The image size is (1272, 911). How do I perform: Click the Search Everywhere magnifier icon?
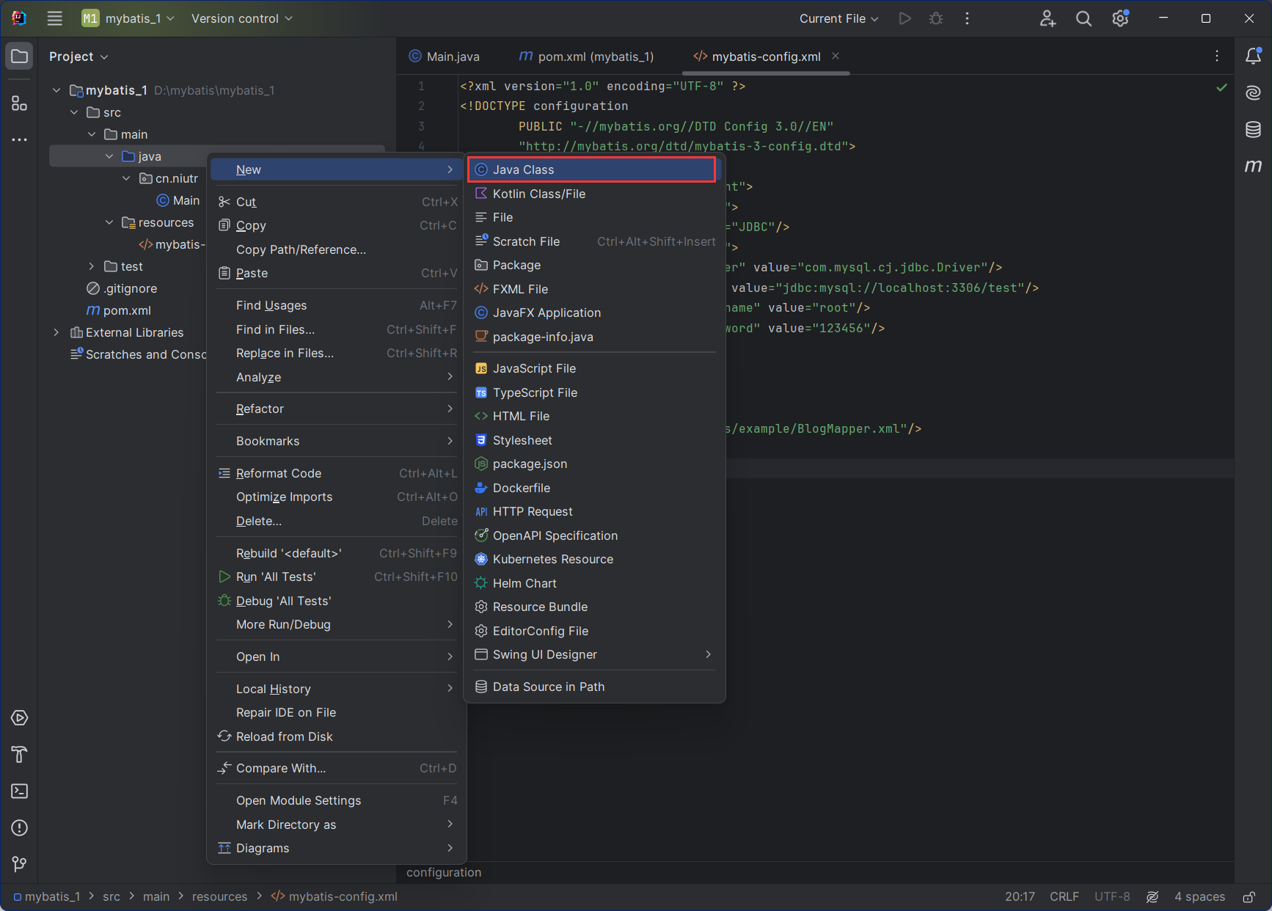pyautogui.click(x=1083, y=19)
